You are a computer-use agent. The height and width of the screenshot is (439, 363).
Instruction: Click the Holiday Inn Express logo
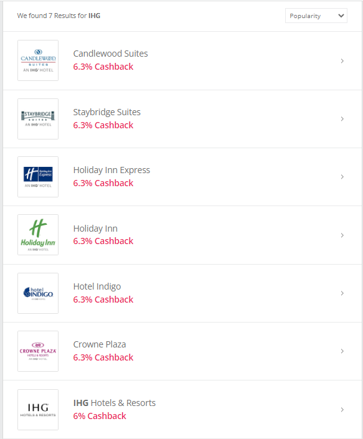point(38,177)
